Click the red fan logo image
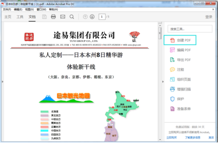The image size is (218, 143). pos(134,37)
